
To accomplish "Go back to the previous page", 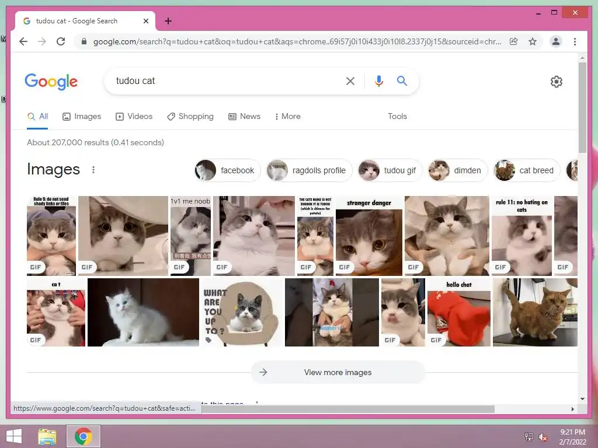I will [23, 41].
